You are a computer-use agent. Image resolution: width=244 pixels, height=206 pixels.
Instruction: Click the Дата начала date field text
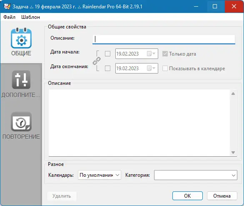[127, 54]
